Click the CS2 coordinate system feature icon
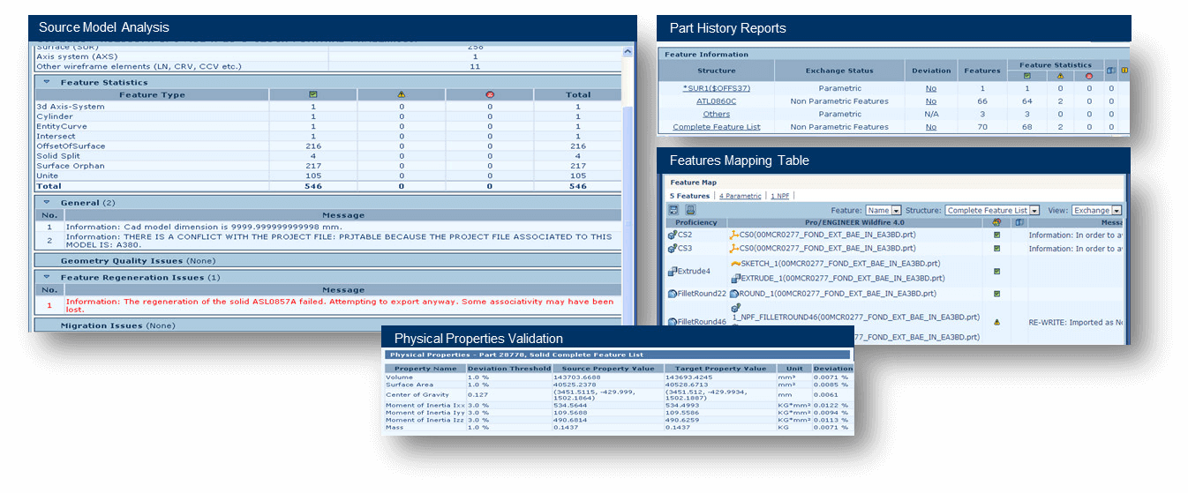The height and width of the screenshot is (493, 1188). coord(673,235)
